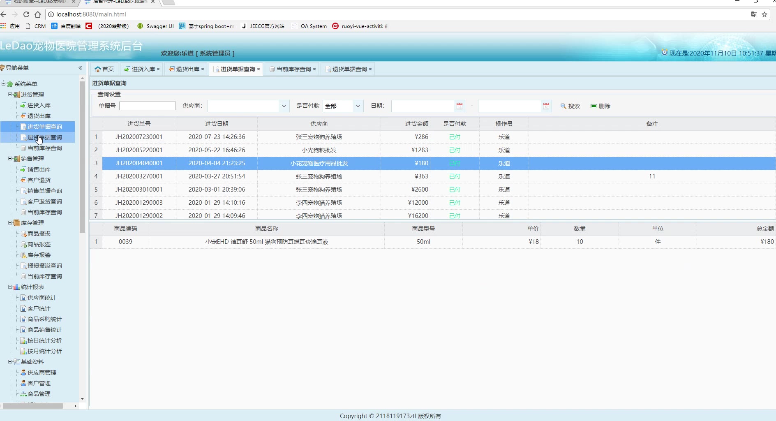Click the 删除 button
Screen dimensions: 776x421
600,106
